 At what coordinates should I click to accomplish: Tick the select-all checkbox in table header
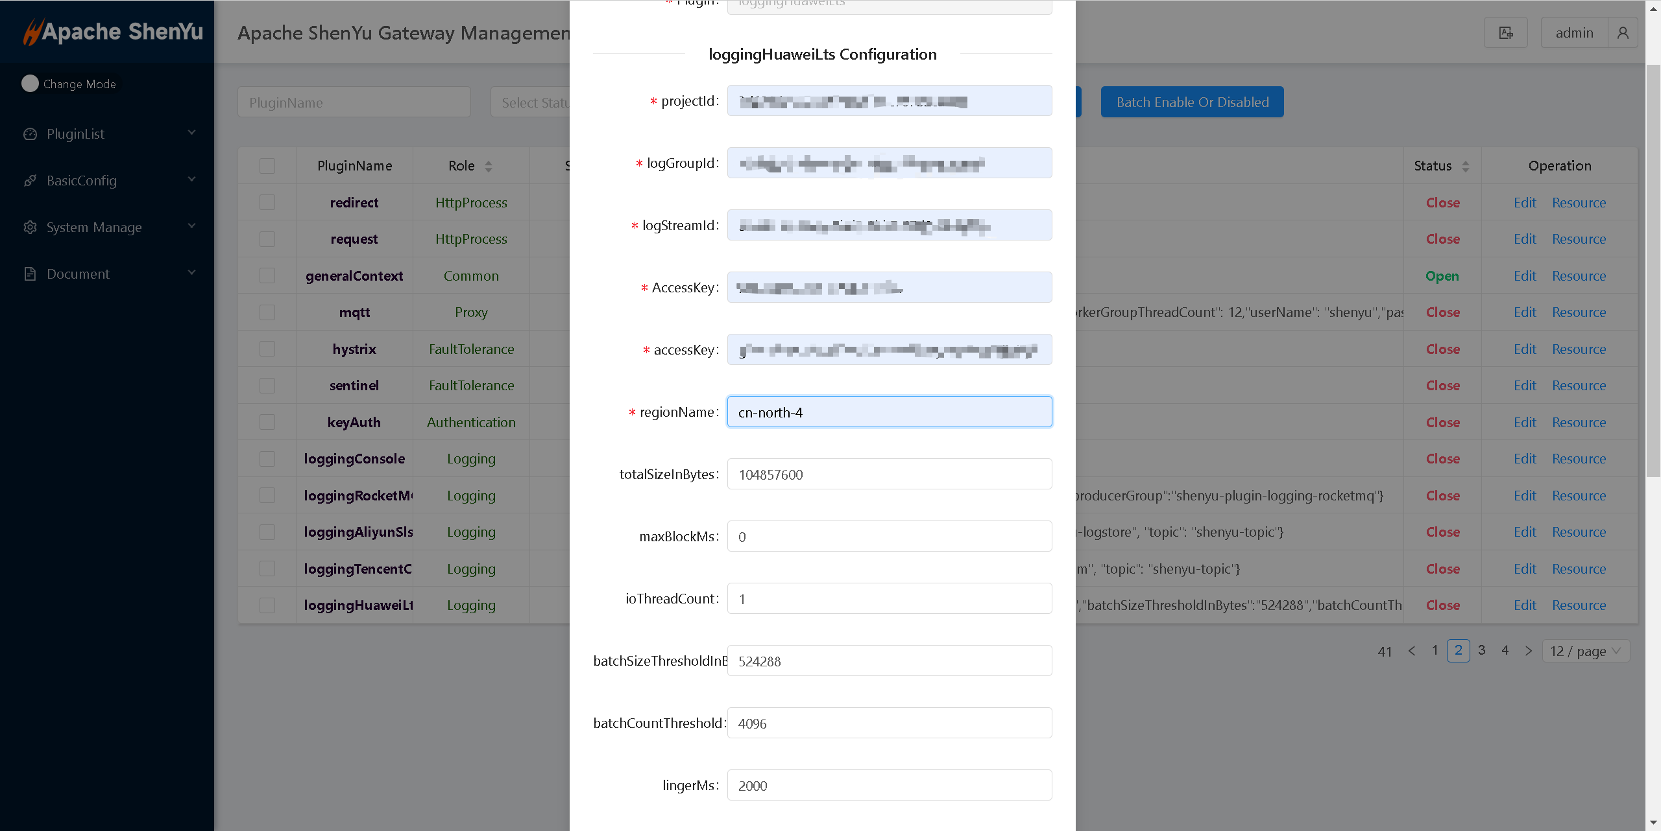[267, 166]
